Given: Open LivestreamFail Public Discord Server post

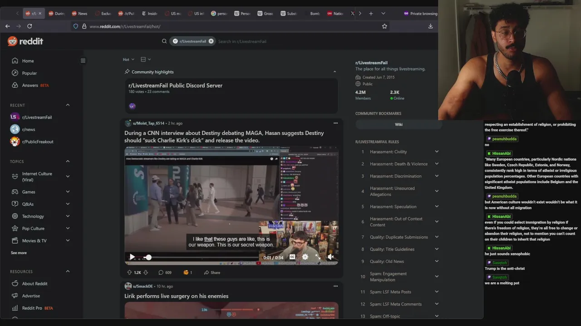Looking at the screenshot, I should coord(175,86).
